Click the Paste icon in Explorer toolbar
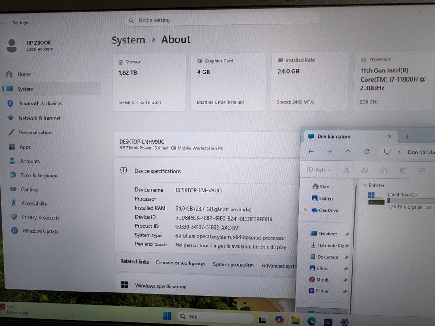Screen dimensions: 435x326 point(384,170)
